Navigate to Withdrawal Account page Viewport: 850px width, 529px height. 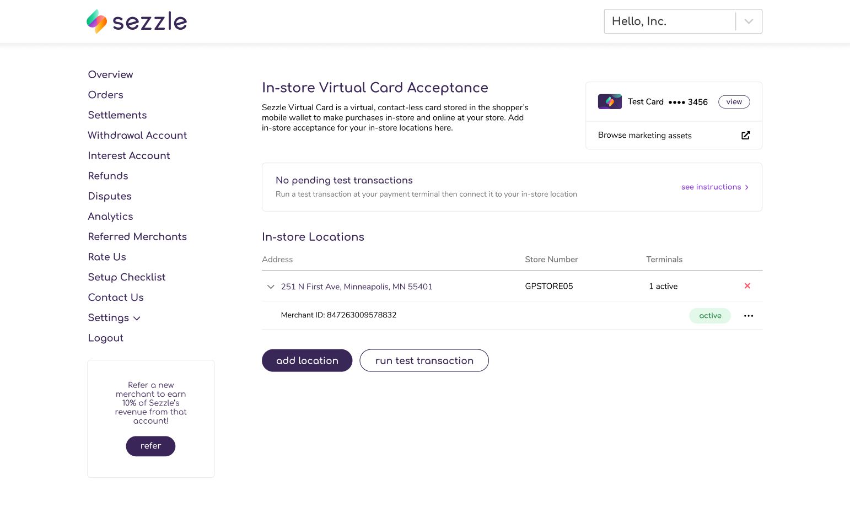[x=137, y=136]
